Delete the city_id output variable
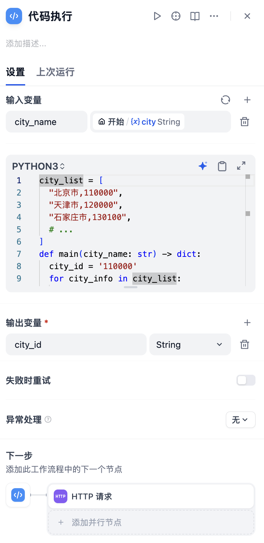This screenshot has height=543, width=264. click(x=245, y=344)
